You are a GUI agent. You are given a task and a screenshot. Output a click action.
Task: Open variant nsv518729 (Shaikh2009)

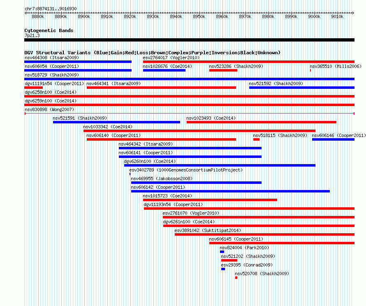52,75
